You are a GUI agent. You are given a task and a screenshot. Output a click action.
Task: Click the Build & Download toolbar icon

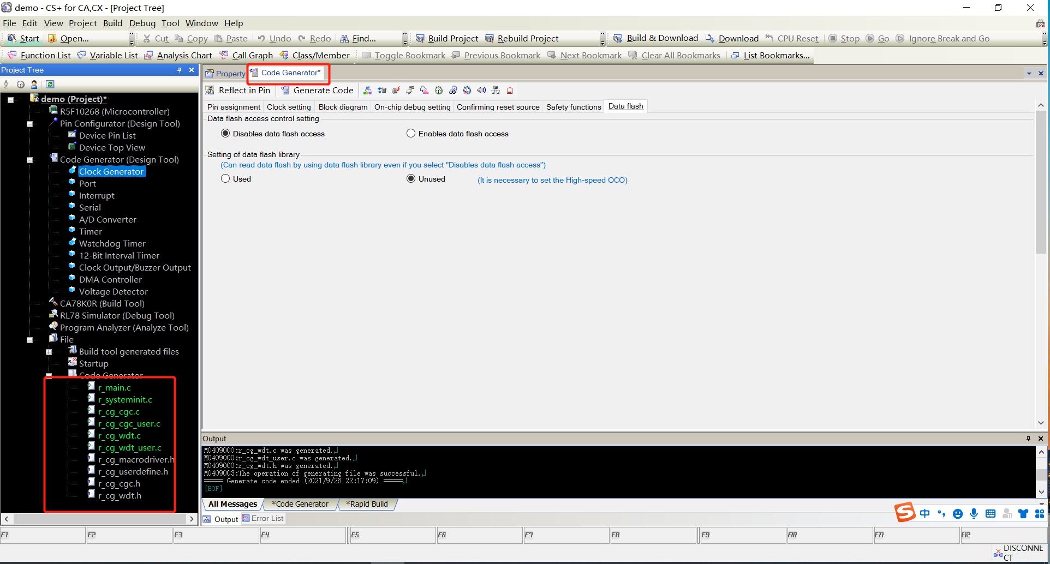(x=618, y=38)
